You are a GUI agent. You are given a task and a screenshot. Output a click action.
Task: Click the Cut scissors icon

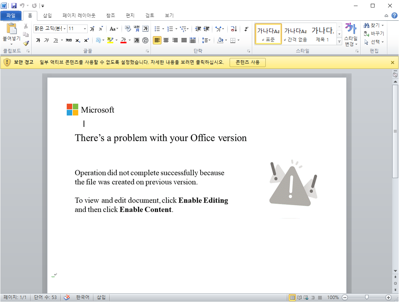point(26,26)
